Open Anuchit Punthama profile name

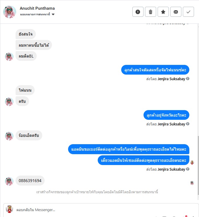pos(37,8)
